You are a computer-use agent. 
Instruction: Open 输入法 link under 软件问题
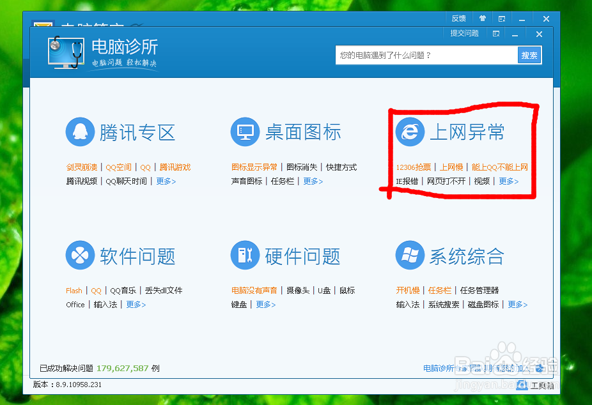[105, 305]
